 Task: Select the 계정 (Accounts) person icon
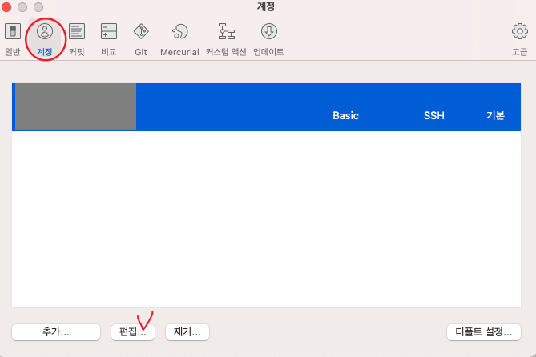pyautogui.click(x=45, y=31)
